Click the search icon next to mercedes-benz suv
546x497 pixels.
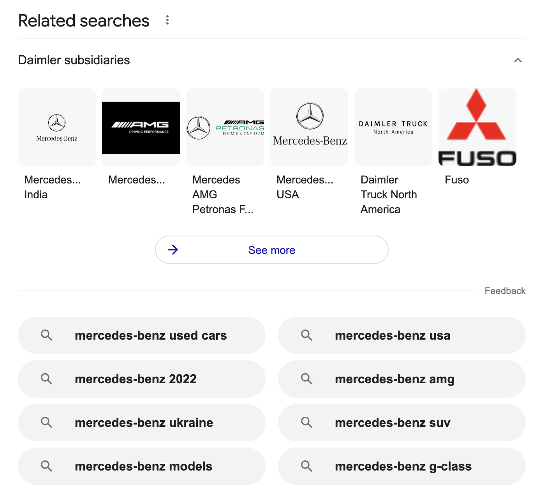(306, 423)
